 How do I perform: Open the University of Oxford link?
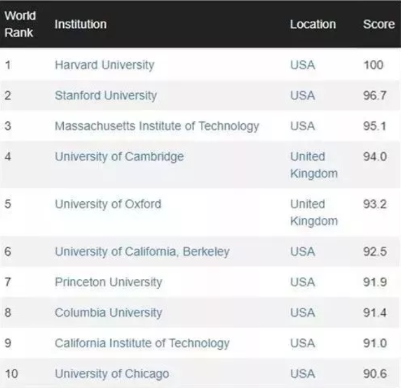(x=108, y=204)
